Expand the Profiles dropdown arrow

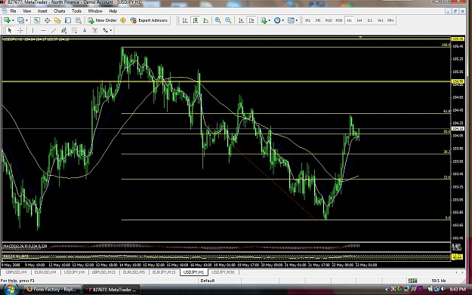[x=26, y=20]
